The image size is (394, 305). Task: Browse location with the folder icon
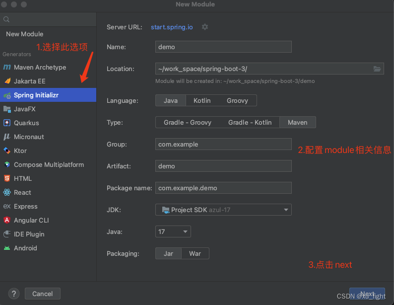pos(377,69)
